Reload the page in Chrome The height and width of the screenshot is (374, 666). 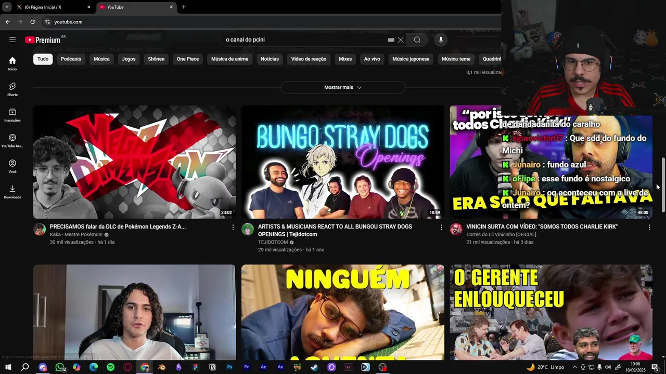(x=32, y=22)
